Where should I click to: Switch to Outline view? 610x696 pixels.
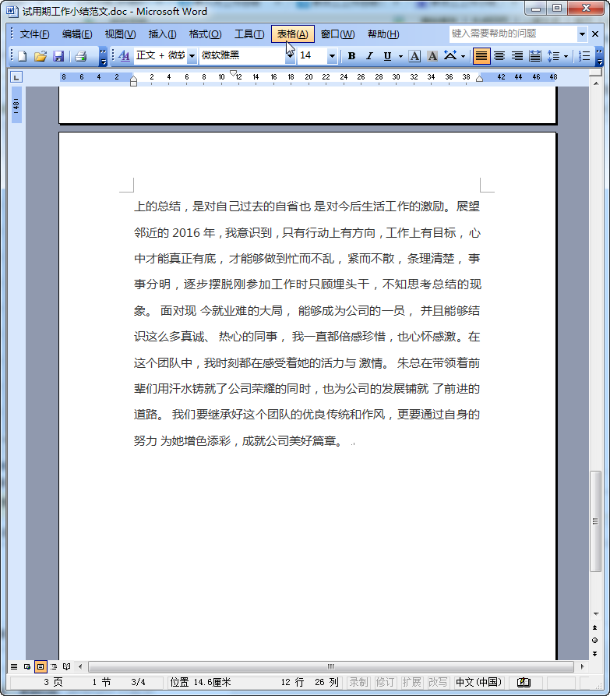(54, 666)
